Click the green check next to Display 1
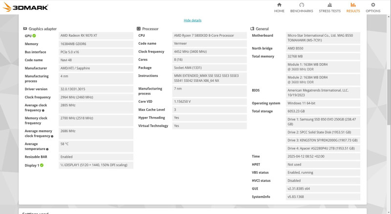 42,165
